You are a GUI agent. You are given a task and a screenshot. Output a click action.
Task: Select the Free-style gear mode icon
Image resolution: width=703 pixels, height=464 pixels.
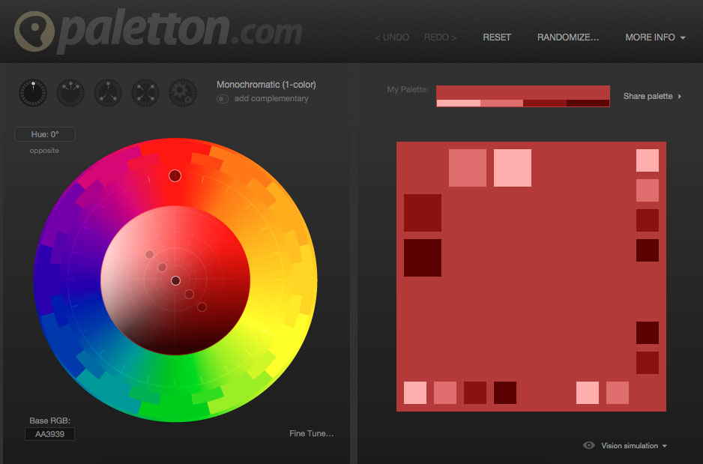pos(183,93)
